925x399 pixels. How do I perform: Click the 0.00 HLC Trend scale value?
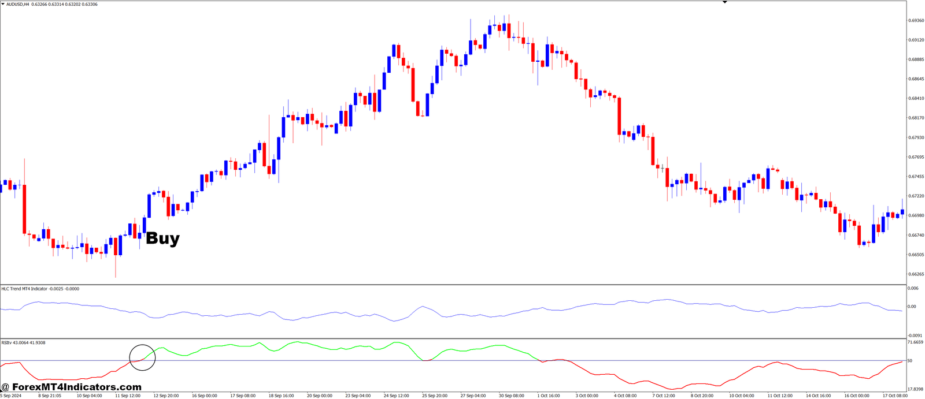click(912, 307)
